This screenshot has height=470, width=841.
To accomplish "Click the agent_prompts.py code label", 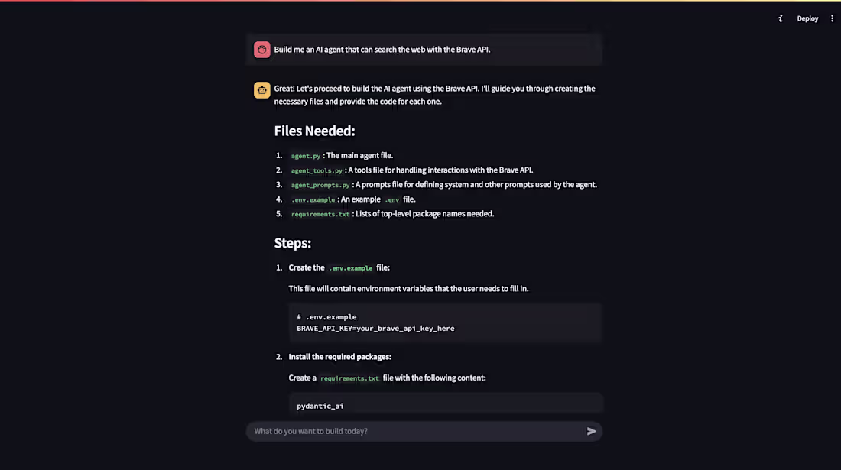I will (320, 185).
